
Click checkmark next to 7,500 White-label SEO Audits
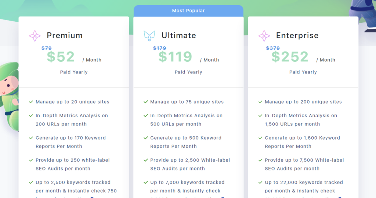pyautogui.click(x=260, y=160)
